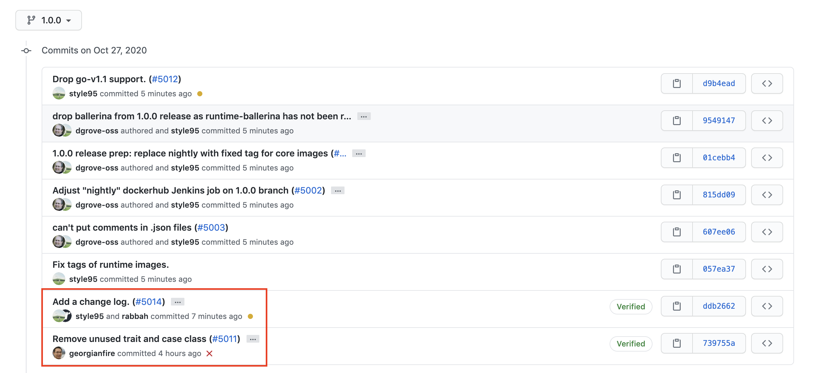Click Verified badge on commit ddb2662
The image size is (819, 373).
click(x=631, y=307)
